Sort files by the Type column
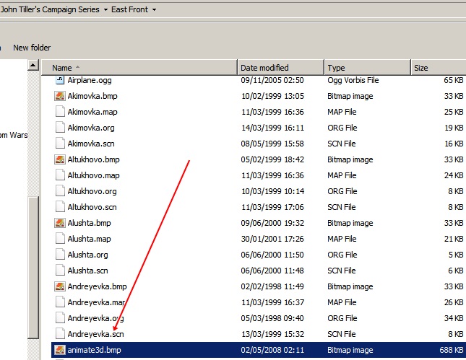This screenshot has height=360, width=466. 367,68
